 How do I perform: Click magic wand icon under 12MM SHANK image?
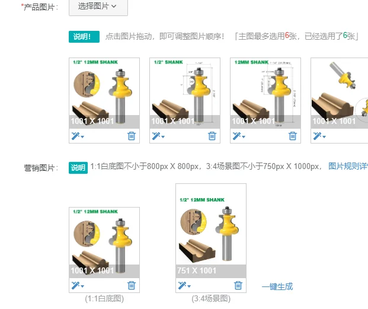point(239,136)
